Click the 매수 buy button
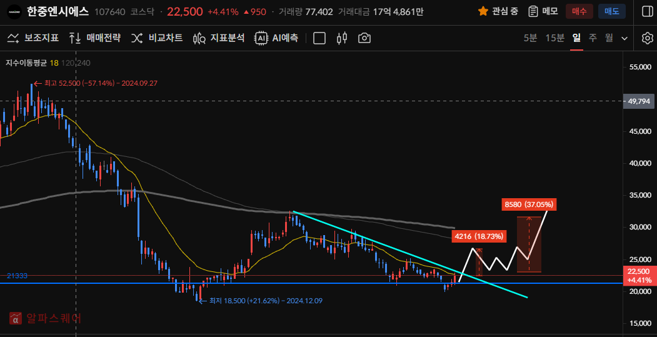Viewport: 657px width, 337px height. (579, 11)
